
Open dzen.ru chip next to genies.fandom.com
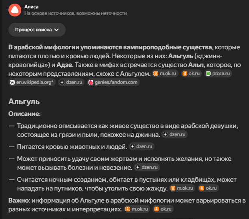tap(71, 82)
